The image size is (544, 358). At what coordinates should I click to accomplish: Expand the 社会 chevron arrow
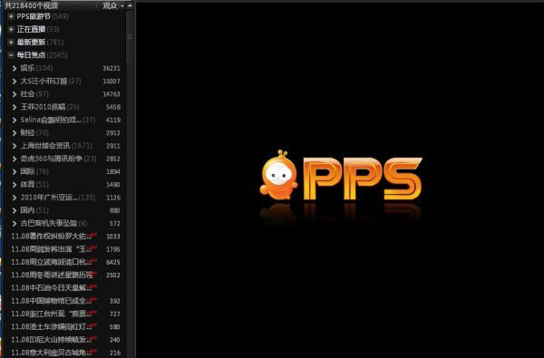pyautogui.click(x=15, y=94)
